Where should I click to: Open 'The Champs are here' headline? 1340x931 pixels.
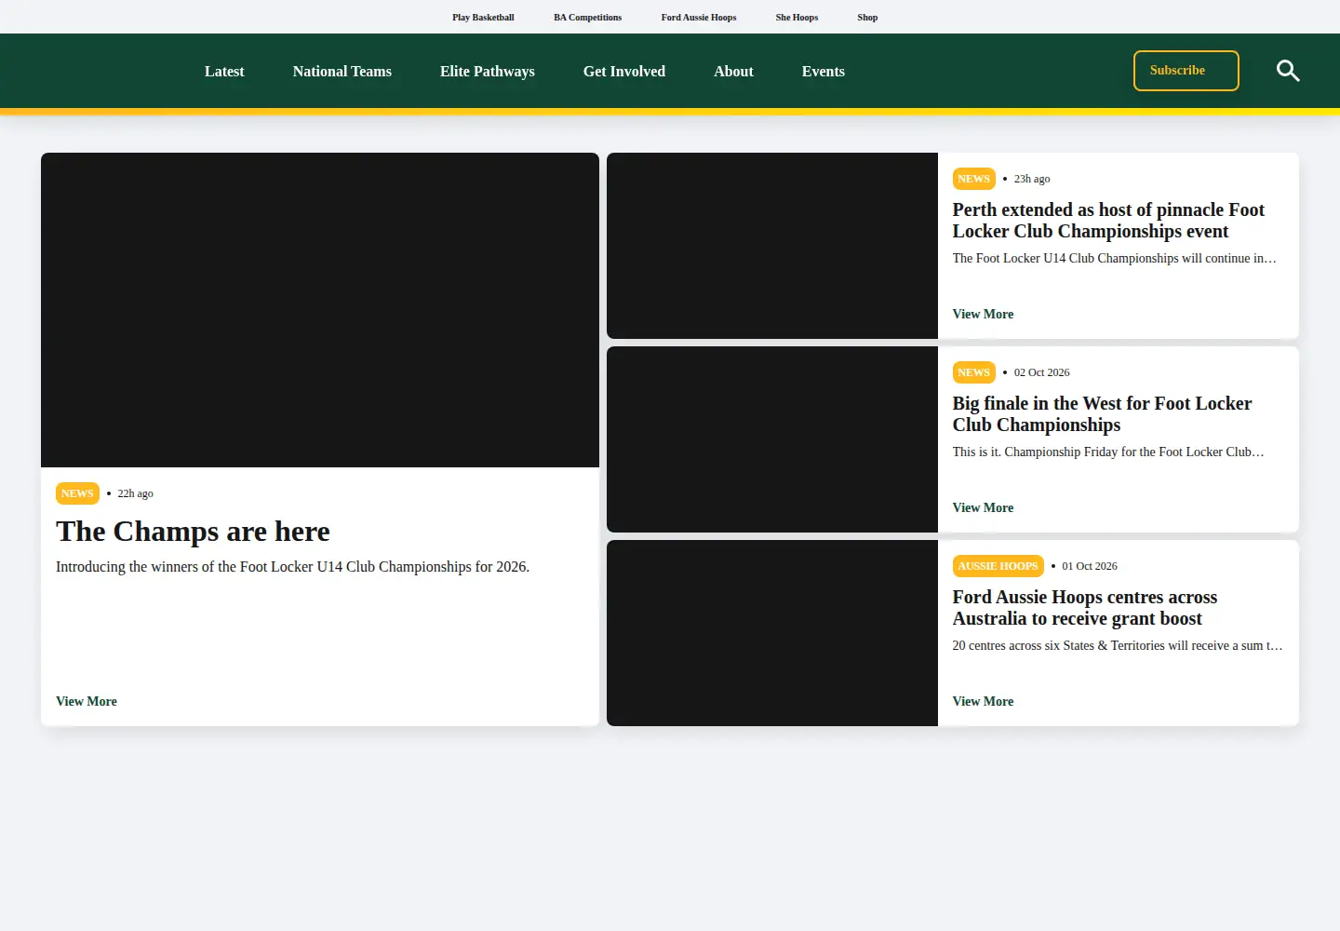[193, 532]
